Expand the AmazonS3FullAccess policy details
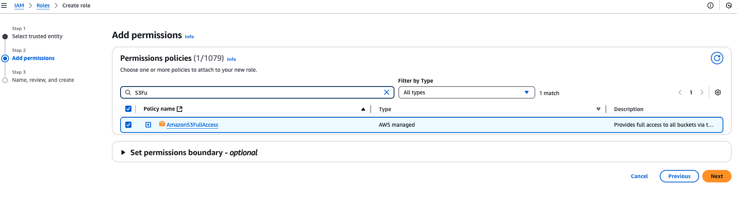737x214 pixels. [x=148, y=125]
